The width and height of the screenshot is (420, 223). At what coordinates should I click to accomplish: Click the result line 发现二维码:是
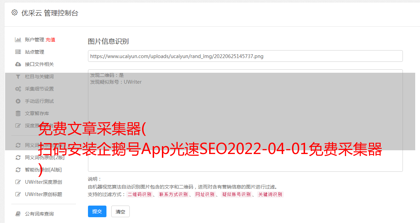coord(107,75)
